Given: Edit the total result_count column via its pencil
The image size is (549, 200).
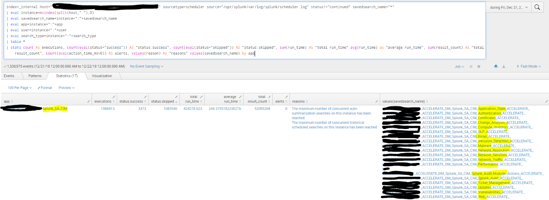Looking at the screenshot, I should point(269,97).
